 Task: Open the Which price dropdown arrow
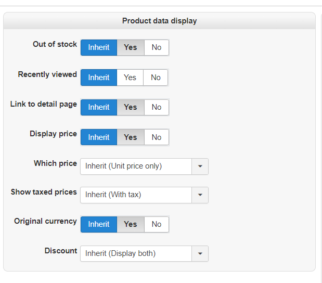pyautogui.click(x=200, y=166)
